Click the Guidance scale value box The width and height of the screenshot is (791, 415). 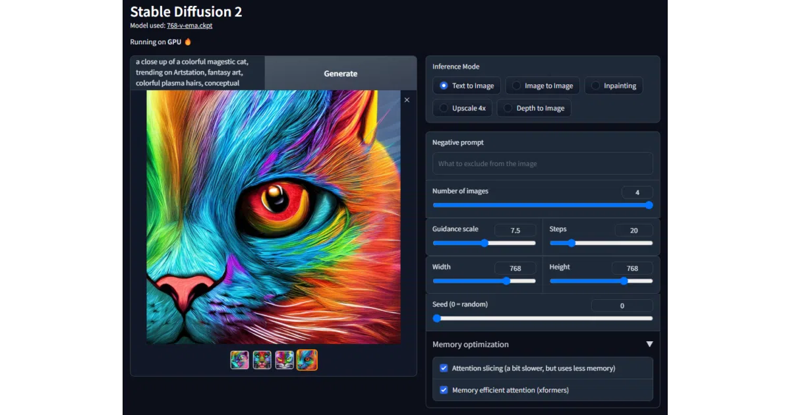point(515,231)
